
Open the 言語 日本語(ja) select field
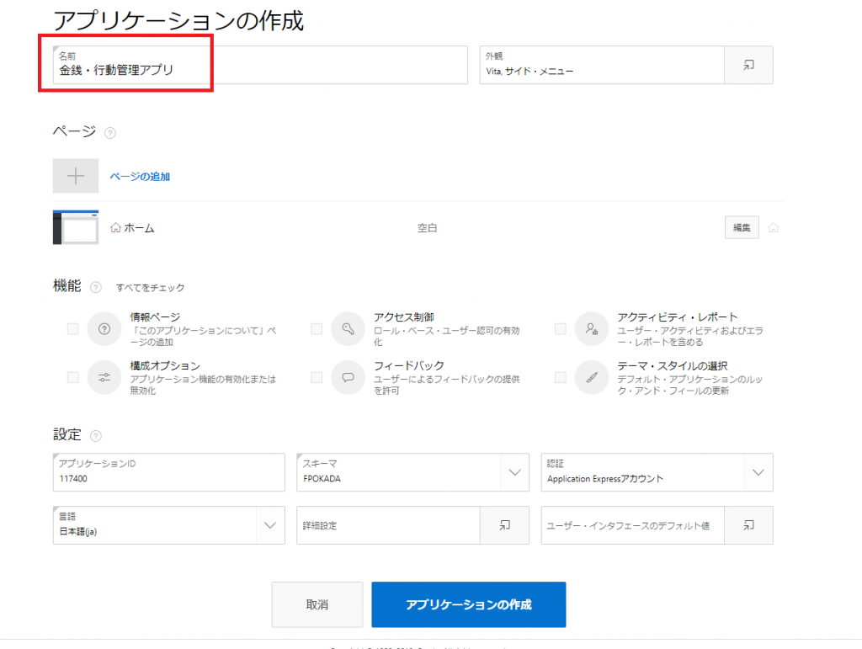click(x=168, y=525)
